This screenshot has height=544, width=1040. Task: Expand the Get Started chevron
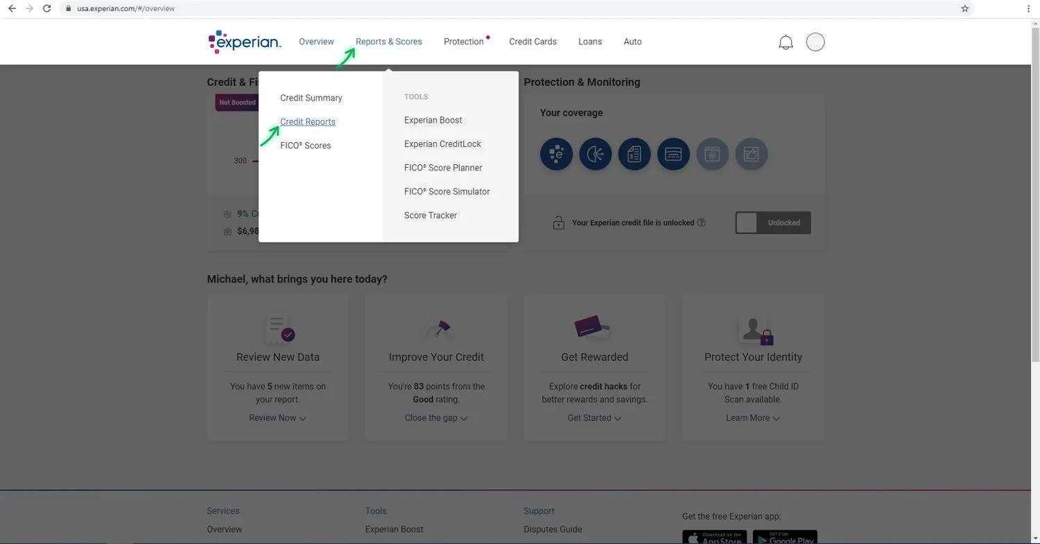pyautogui.click(x=618, y=419)
